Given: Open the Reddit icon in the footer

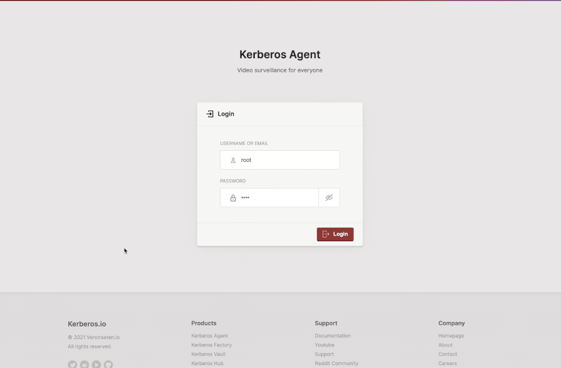Looking at the screenshot, I should point(84,364).
